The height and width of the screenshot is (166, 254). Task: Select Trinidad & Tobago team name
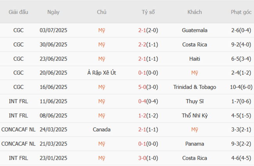195,87
